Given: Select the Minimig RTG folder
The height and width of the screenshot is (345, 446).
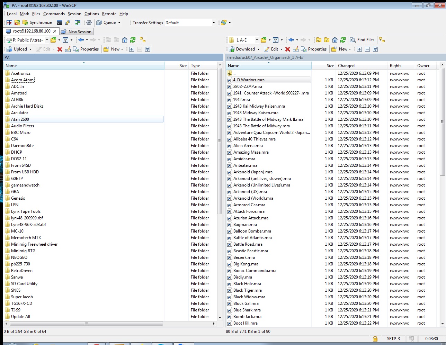Looking at the screenshot, I should (23, 251).
